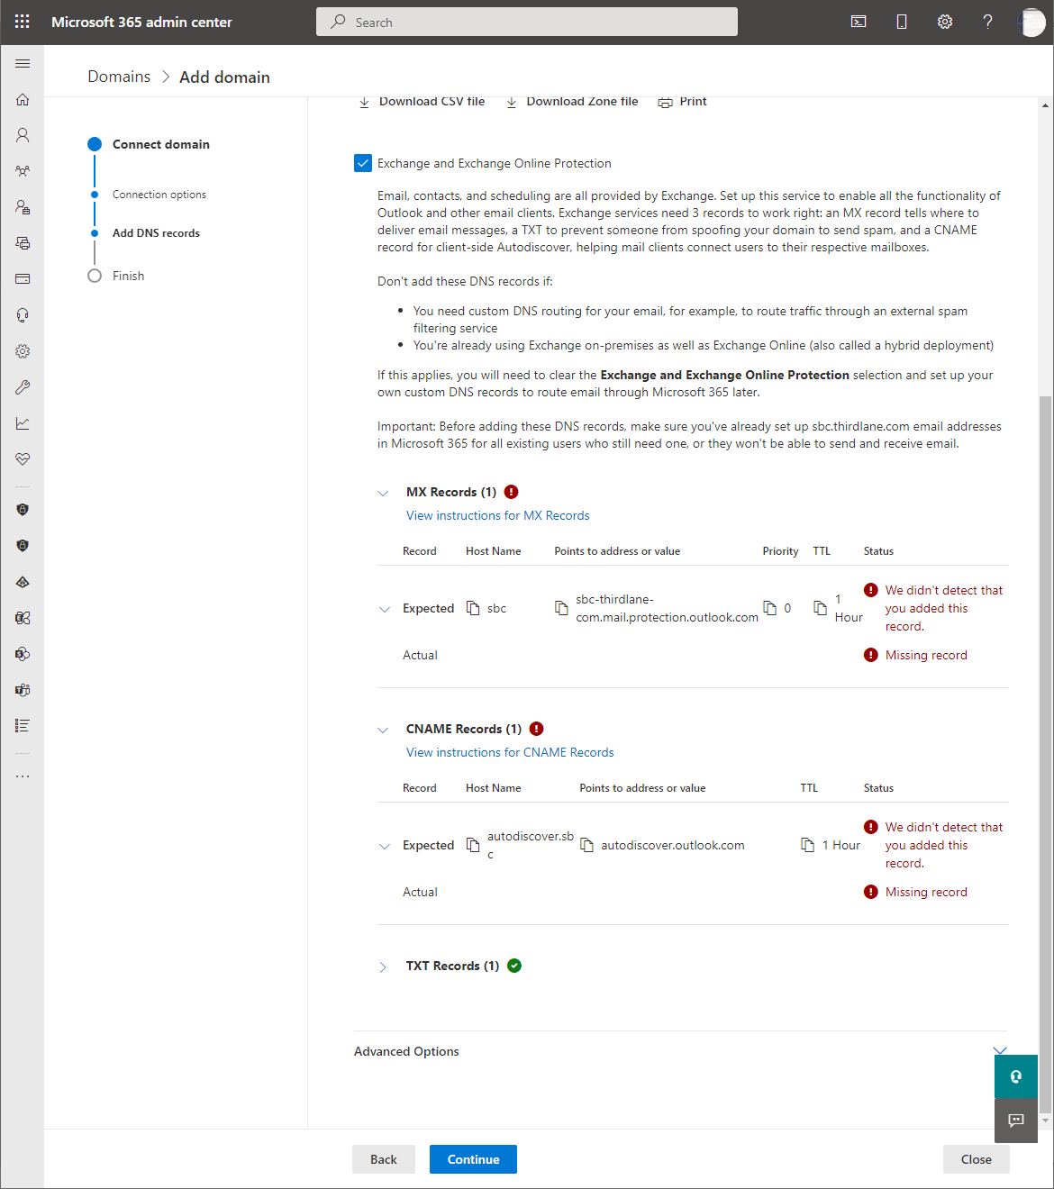View instructions for CNAME Records

(x=510, y=752)
